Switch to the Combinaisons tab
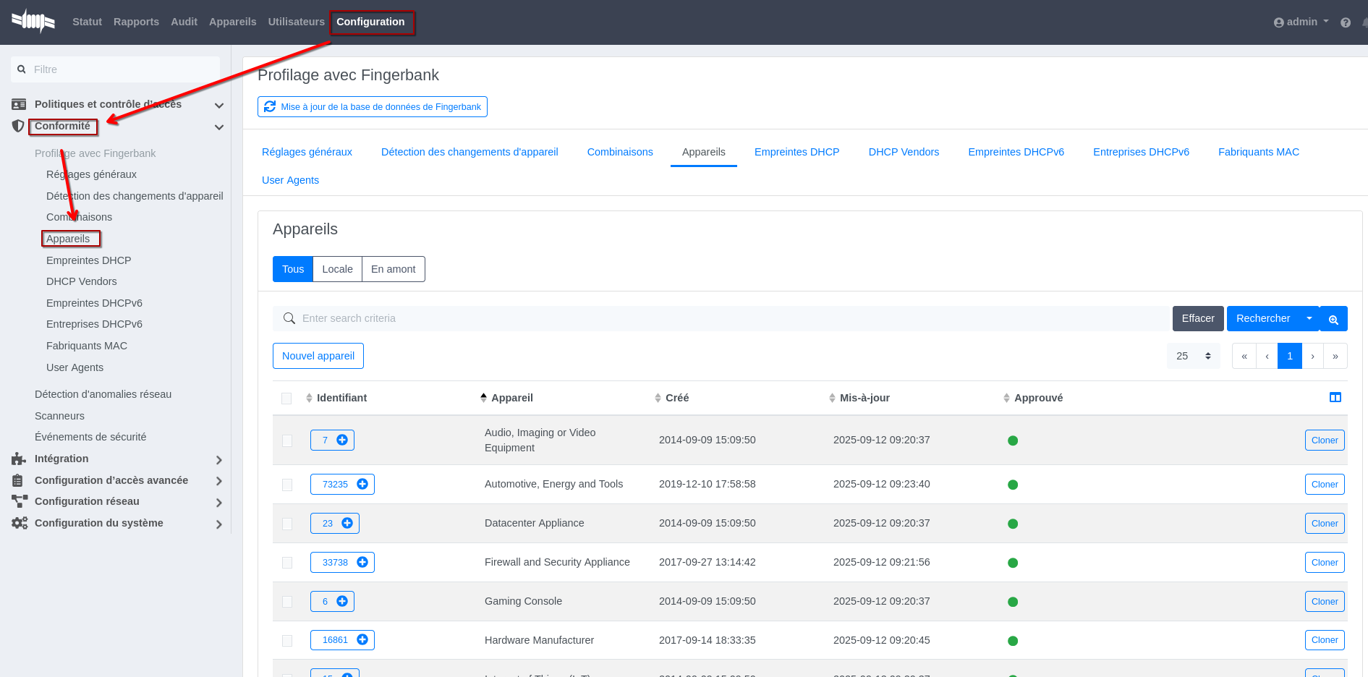 click(620, 152)
